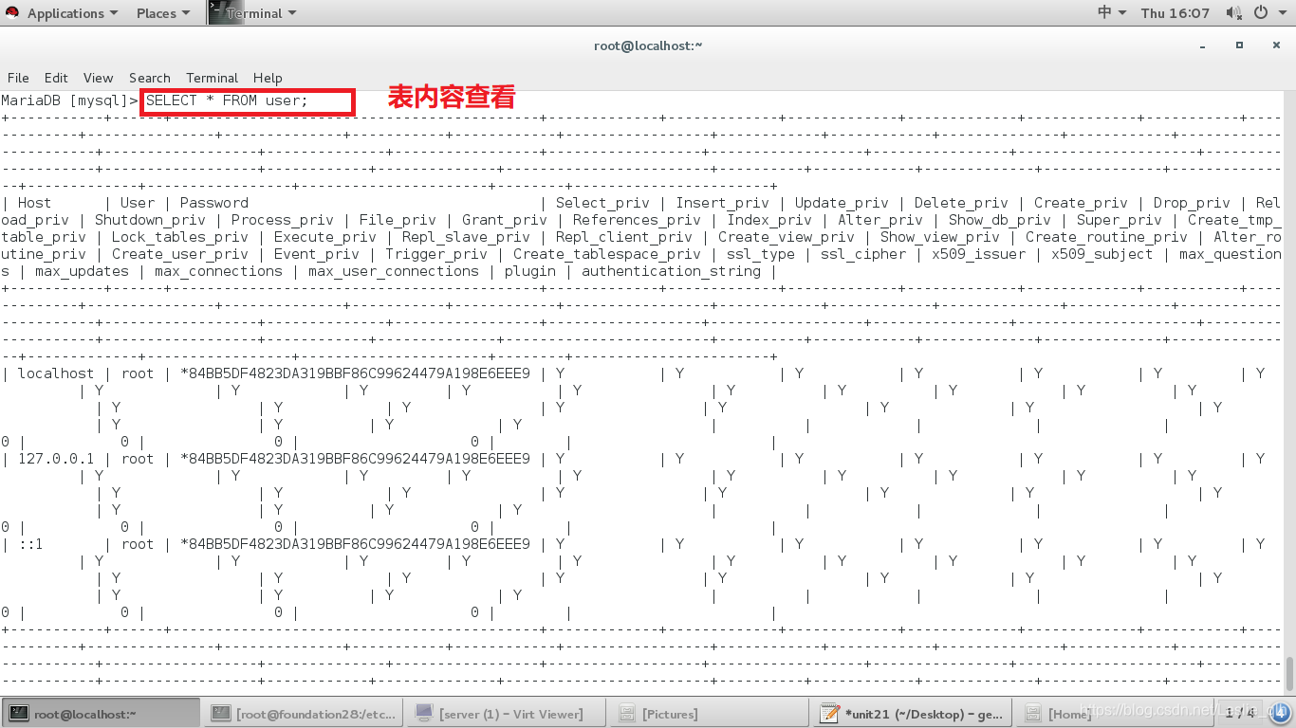Click the Create_priv column header
This screenshot has height=728, width=1296.
(1081, 203)
